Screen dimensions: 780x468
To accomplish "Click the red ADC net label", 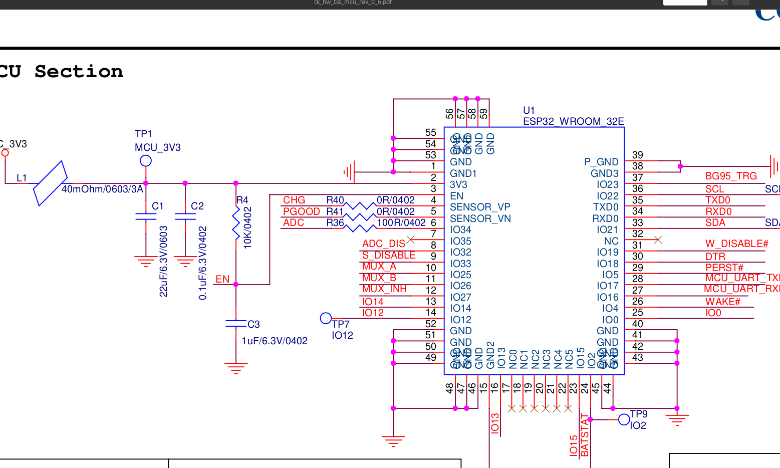I will (x=294, y=222).
